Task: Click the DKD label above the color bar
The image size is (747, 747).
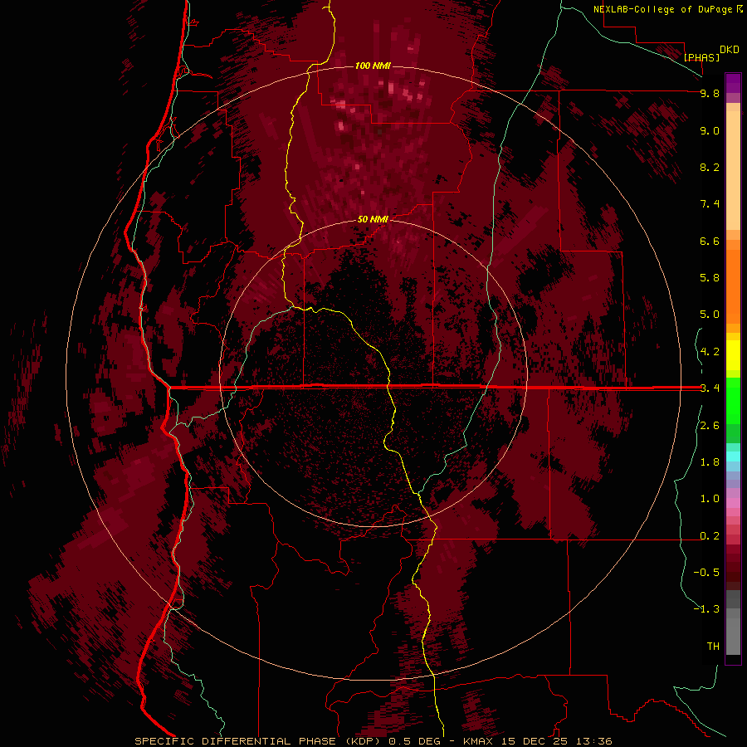Action: point(730,50)
